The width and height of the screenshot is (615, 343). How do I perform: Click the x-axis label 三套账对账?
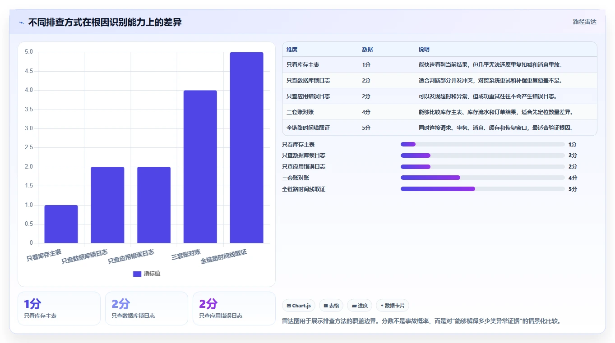[186, 254]
